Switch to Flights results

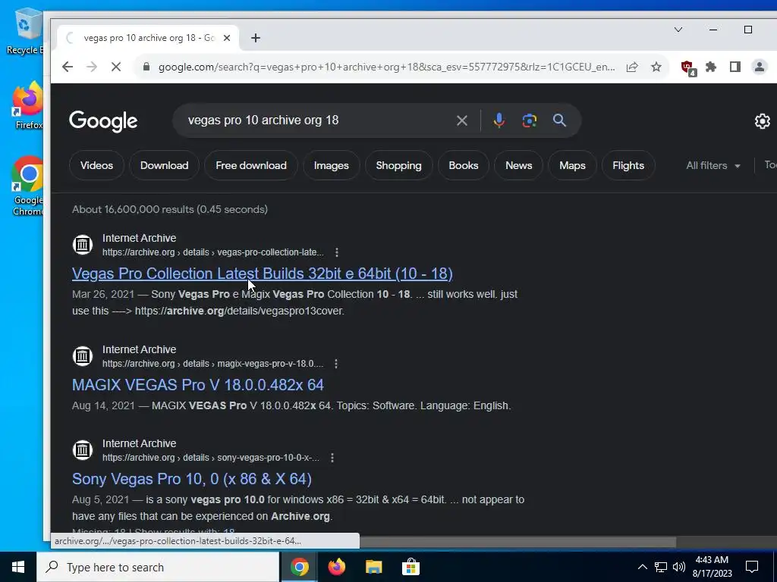[628, 166]
